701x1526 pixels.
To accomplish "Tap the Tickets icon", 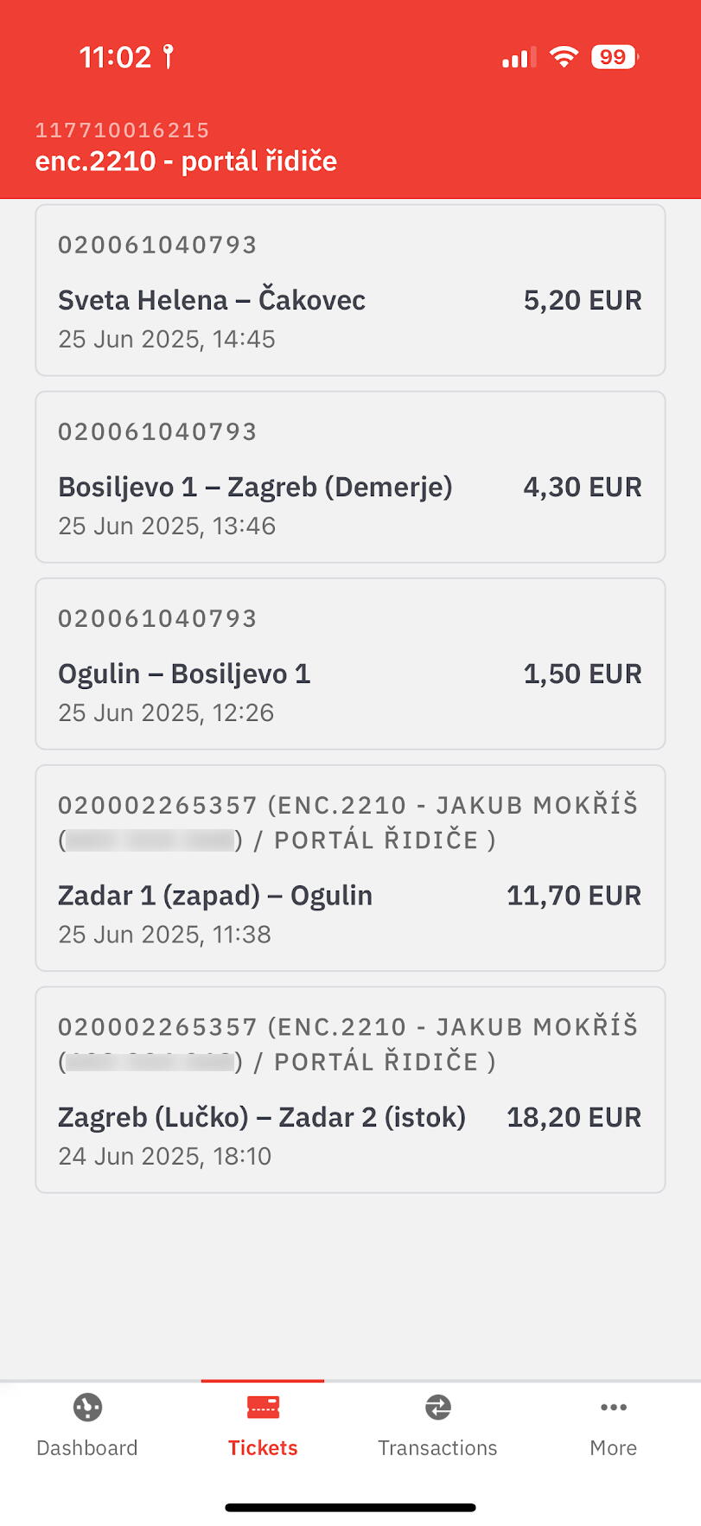I will [263, 1408].
